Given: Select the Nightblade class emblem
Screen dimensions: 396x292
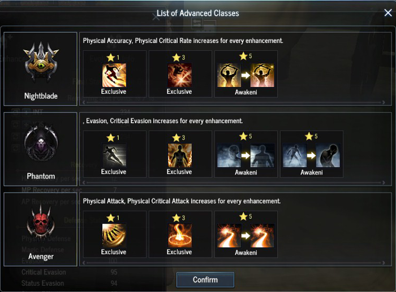Looking at the screenshot, I should pos(41,62).
